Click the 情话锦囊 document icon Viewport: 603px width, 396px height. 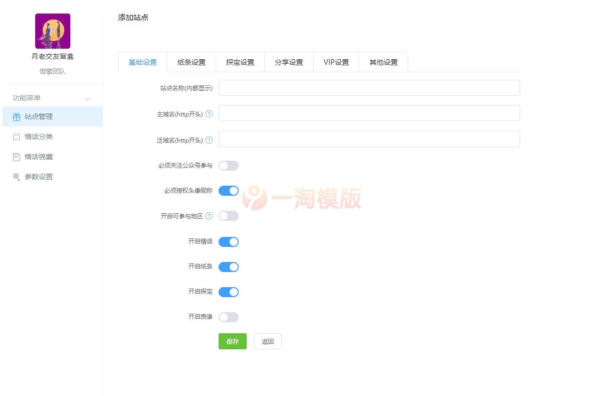click(x=15, y=156)
